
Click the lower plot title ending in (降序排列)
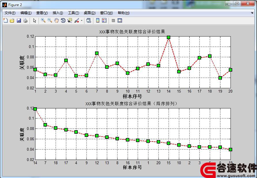click(131, 104)
